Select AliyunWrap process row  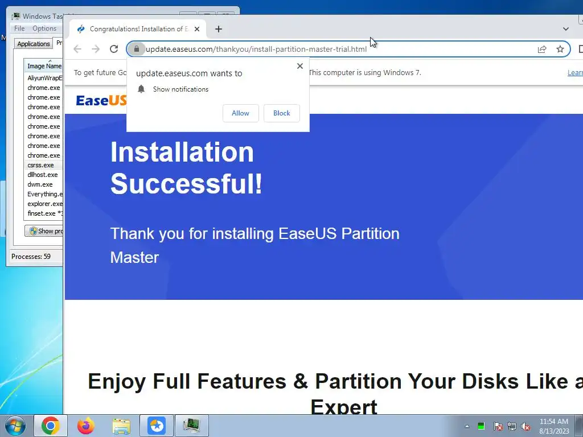pyautogui.click(x=44, y=78)
